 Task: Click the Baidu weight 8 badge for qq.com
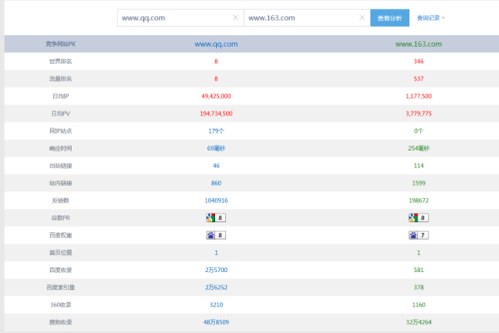pyautogui.click(x=216, y=235)
